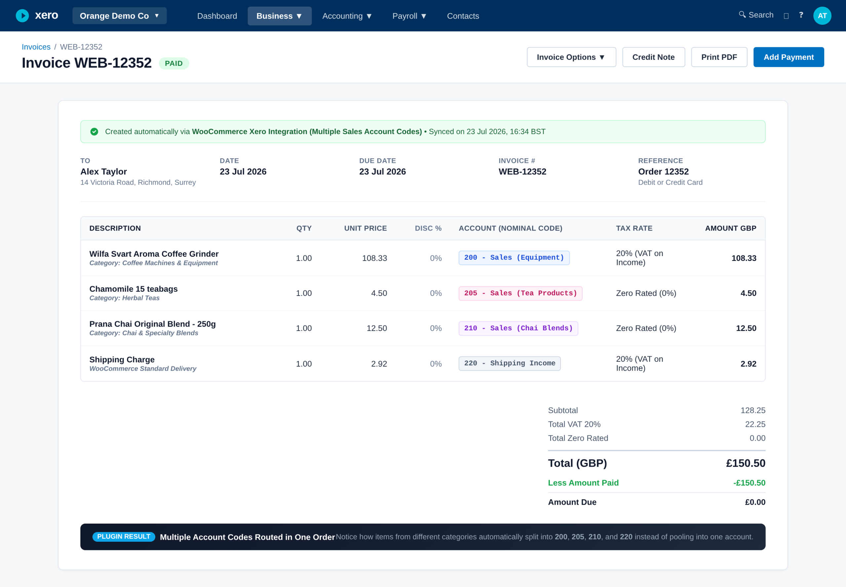Select account code 220 - Shipping Income
Viewport: 846px width, 587px height.
510,363
